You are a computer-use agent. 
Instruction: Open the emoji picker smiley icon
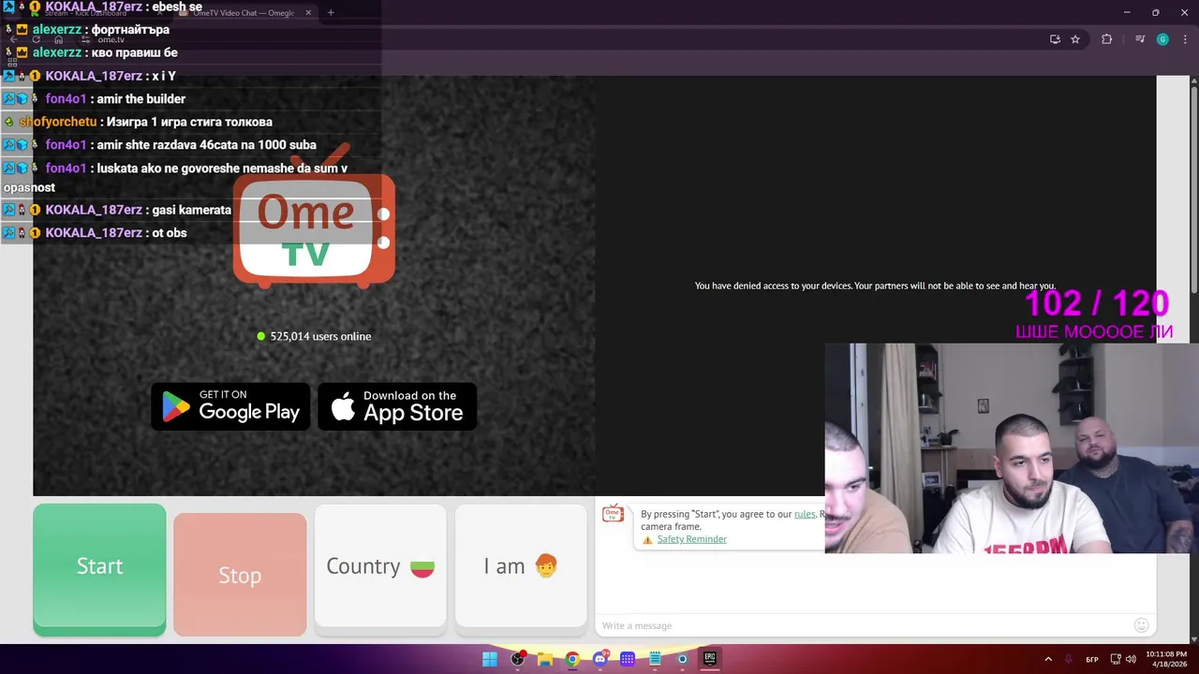coord(1141,625)
